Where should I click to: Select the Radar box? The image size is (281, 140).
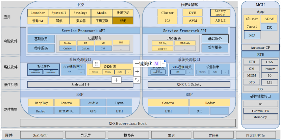point(210,103)
